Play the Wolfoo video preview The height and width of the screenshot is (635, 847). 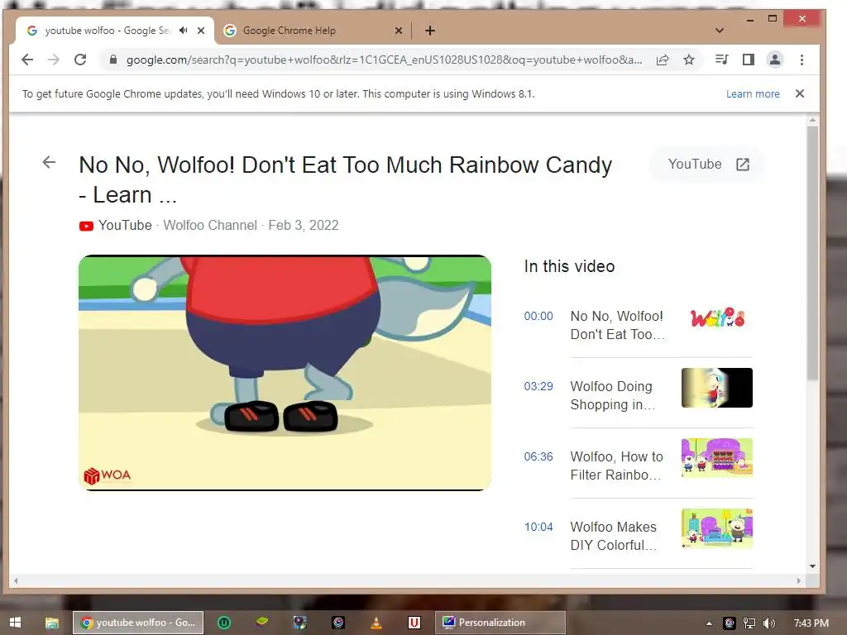click(x=285, y=373)
